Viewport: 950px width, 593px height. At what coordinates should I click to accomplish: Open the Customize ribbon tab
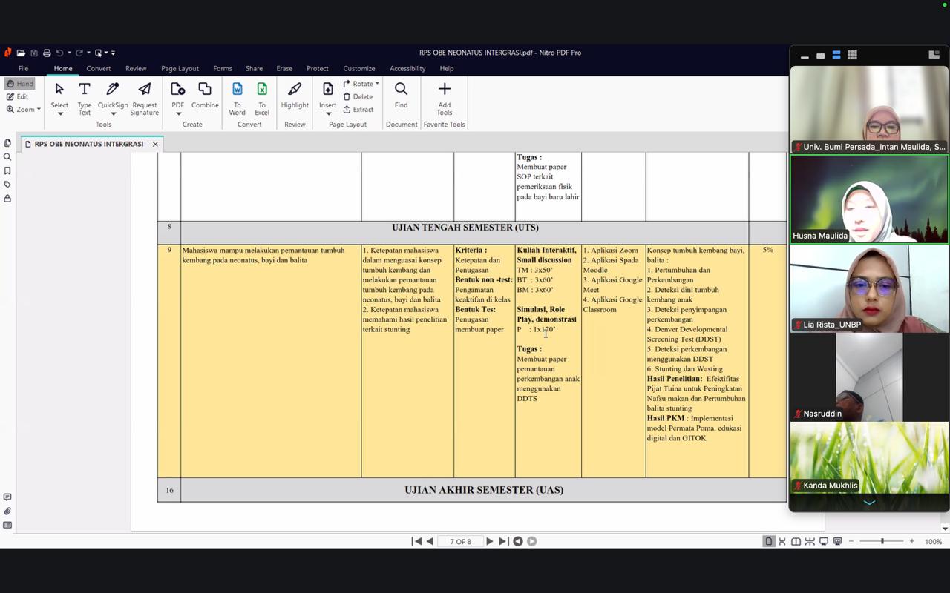click(359, 68)
